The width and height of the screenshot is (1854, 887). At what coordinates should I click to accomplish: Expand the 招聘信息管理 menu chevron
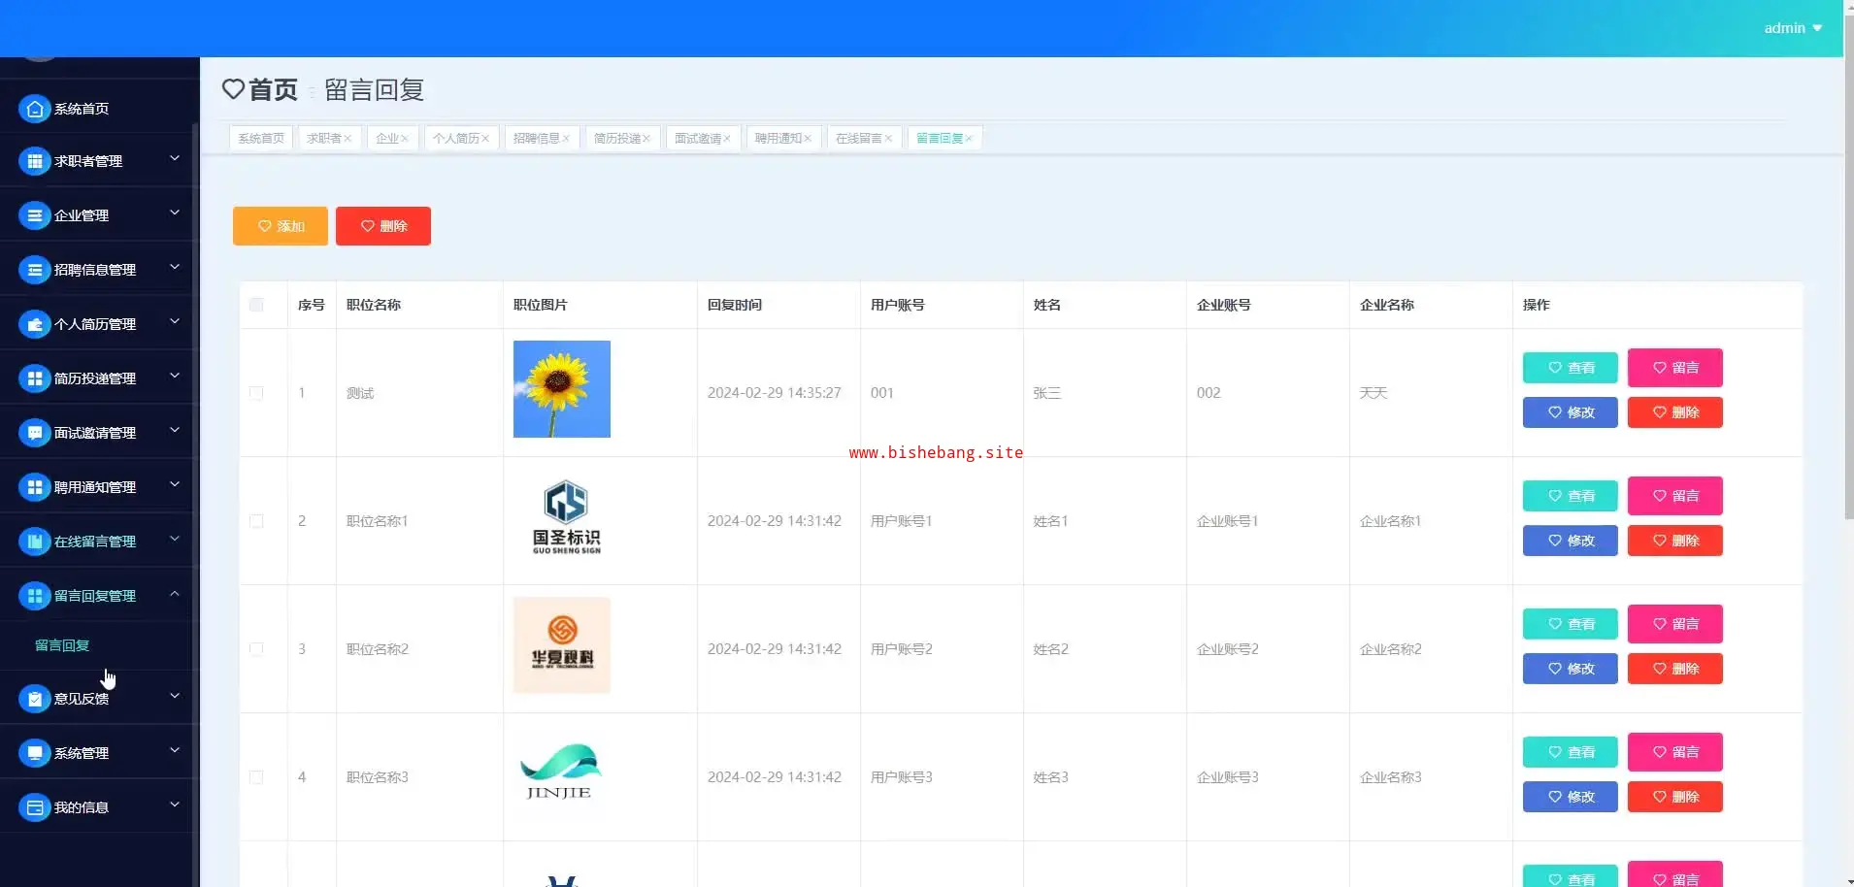pyautogui.click(x=175, y=267)
